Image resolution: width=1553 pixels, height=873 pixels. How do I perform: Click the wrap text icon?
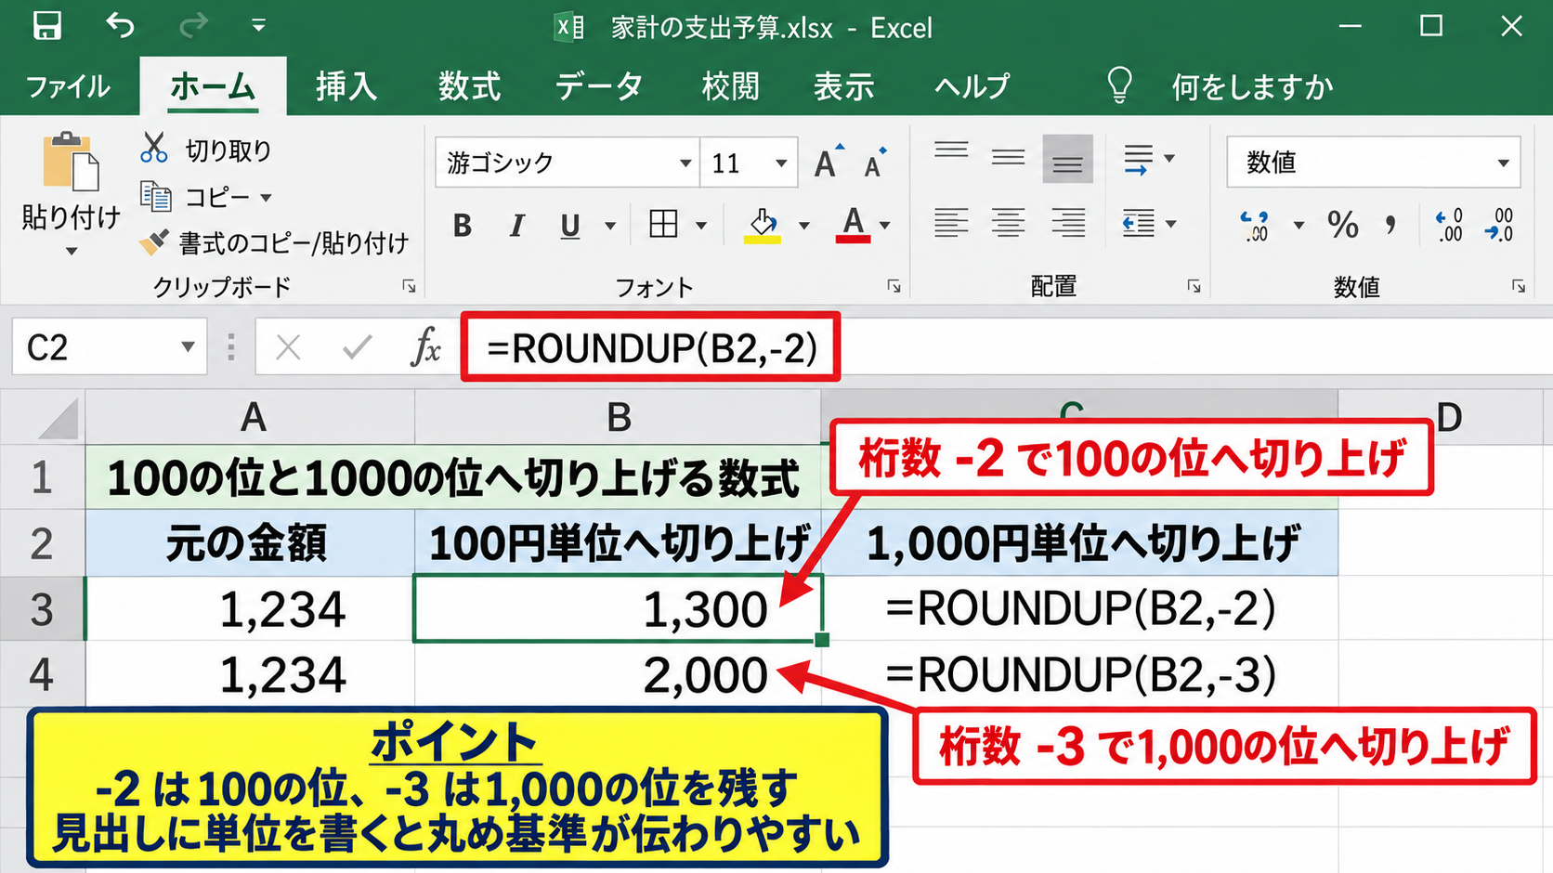[1139, 159]
